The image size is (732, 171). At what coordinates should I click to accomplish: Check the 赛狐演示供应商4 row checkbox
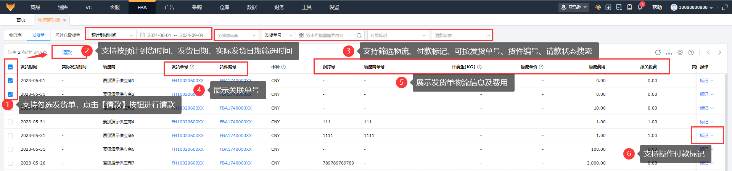(x=10, y=122)
